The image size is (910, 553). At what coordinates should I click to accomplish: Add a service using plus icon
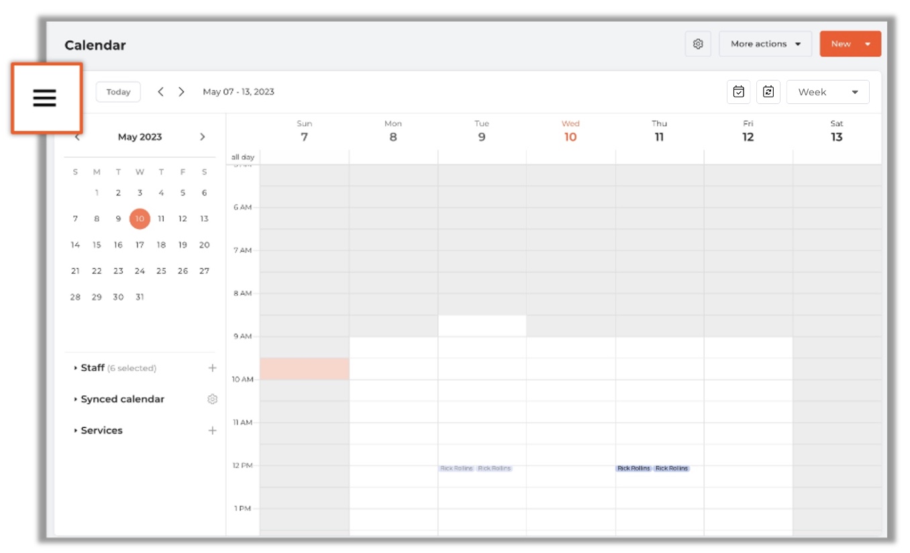tap(212, 431)
